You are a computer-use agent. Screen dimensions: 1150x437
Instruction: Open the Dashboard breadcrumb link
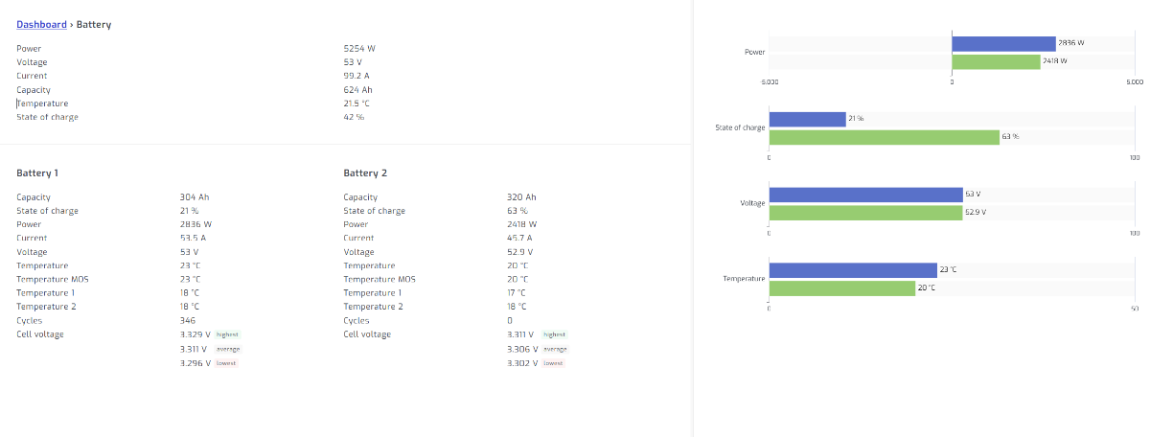tap(41, 24)
